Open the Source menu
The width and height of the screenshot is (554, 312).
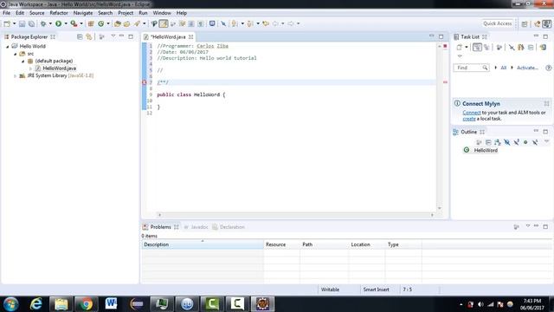pos(36,13)
